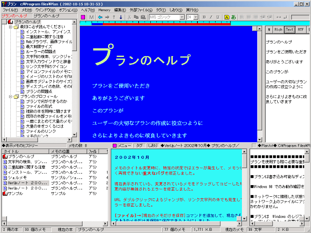Click the タグ button above lower memo
The height and width of the screenshot is (233, 311).
(139, 146)
